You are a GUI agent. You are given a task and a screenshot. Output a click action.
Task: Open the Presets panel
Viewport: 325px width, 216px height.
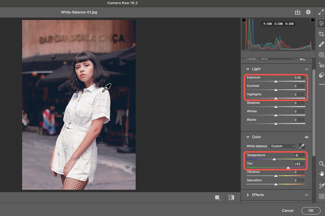click(321, 75)
